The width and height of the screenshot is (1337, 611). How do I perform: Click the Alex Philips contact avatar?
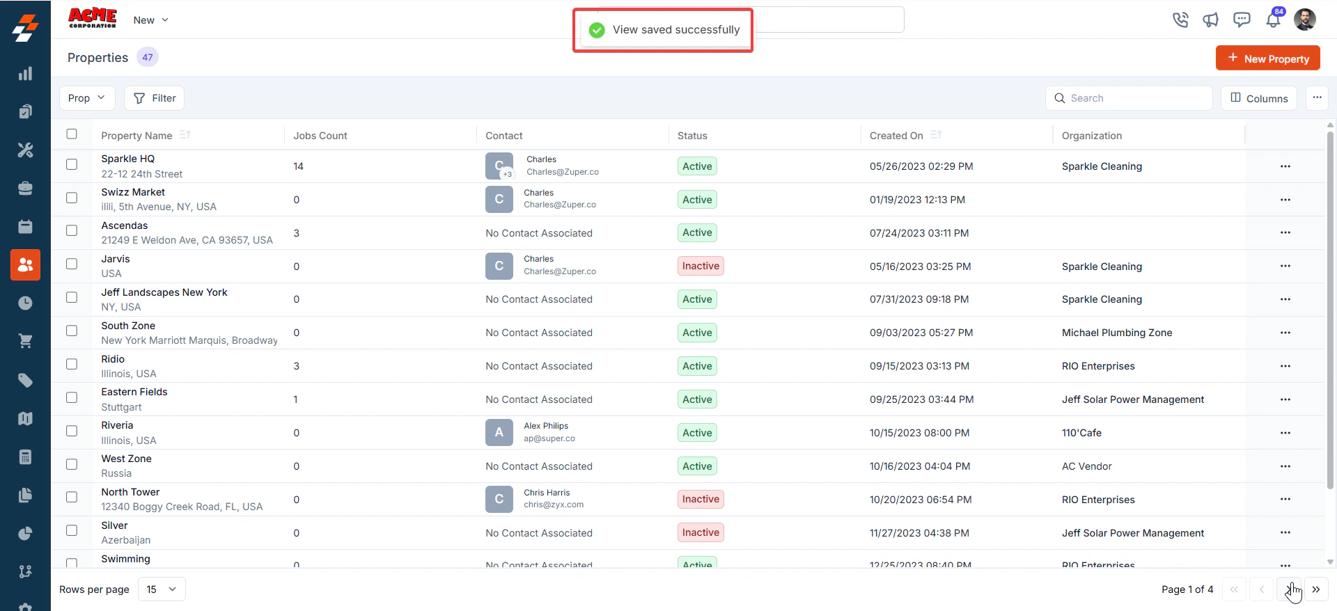coord(499,432)
